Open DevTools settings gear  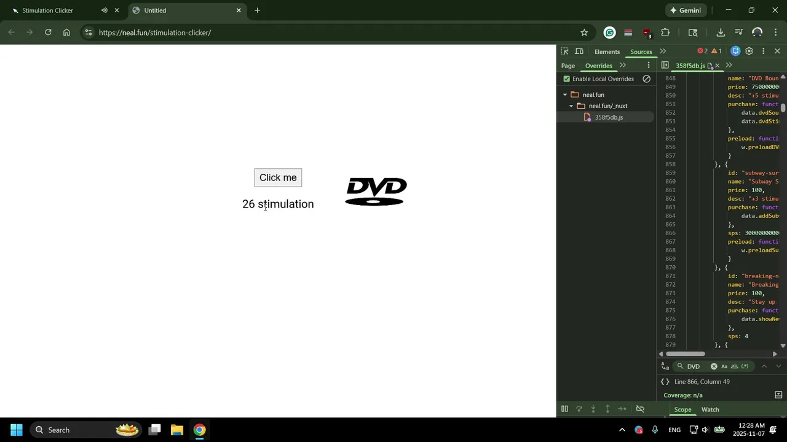pyautogui.click(x=749, y=52)
